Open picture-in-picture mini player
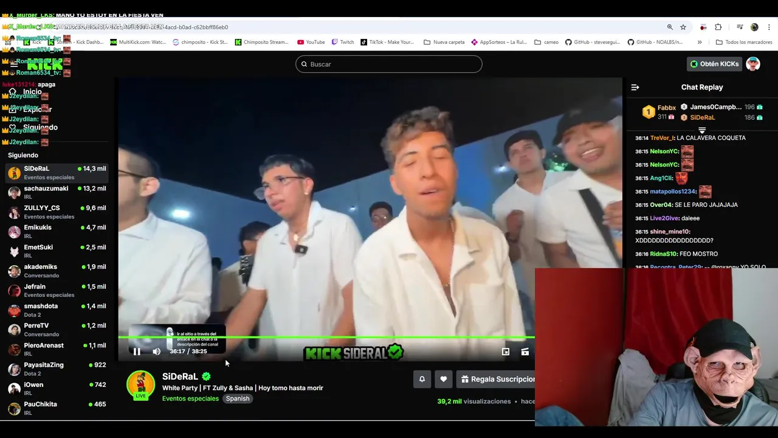Screen dimensions: 778x438 [x=505, y=352]
